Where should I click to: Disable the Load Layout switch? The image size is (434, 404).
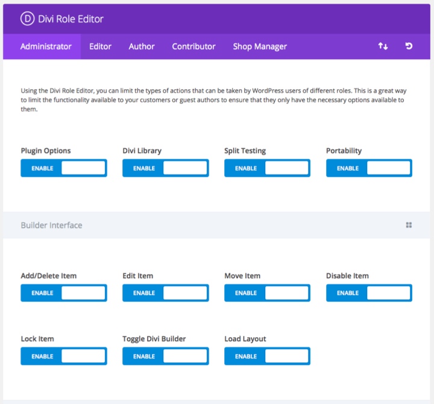267,356
